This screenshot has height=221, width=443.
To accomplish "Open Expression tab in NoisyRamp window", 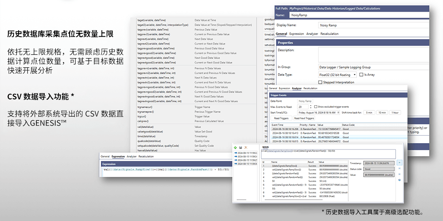I will [x=297, y=34].
